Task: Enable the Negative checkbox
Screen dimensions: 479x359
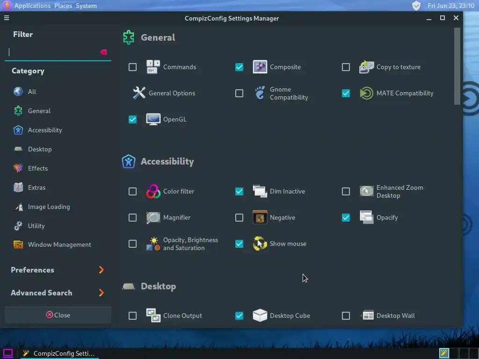Action: [239, 218]
